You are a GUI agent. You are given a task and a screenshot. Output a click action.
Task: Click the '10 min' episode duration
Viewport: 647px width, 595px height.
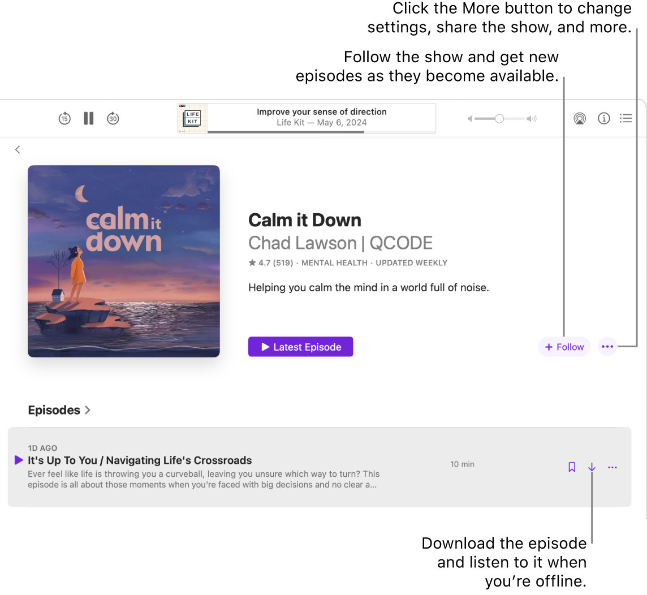coord(462,464)
